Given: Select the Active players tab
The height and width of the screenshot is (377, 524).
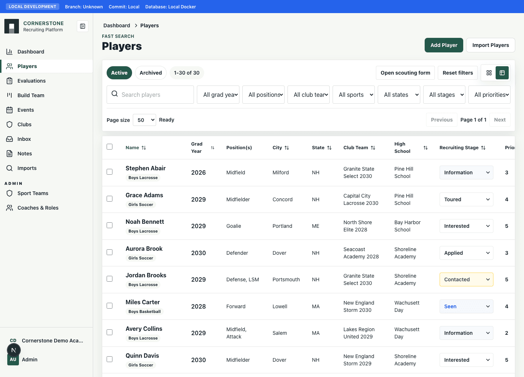Looking at the screenshot, I should tap(119, 73).
